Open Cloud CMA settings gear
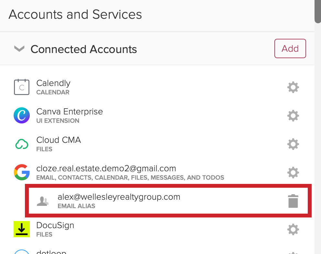This screenshot has width=321, height=254. tap(293, 144)
